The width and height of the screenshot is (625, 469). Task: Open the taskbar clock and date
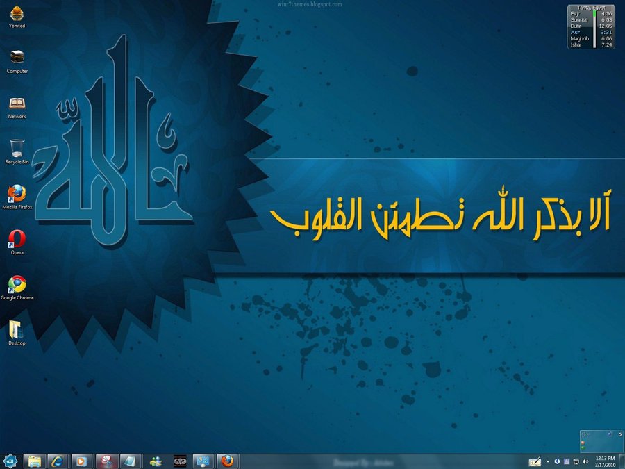click(x=605, y=461)
